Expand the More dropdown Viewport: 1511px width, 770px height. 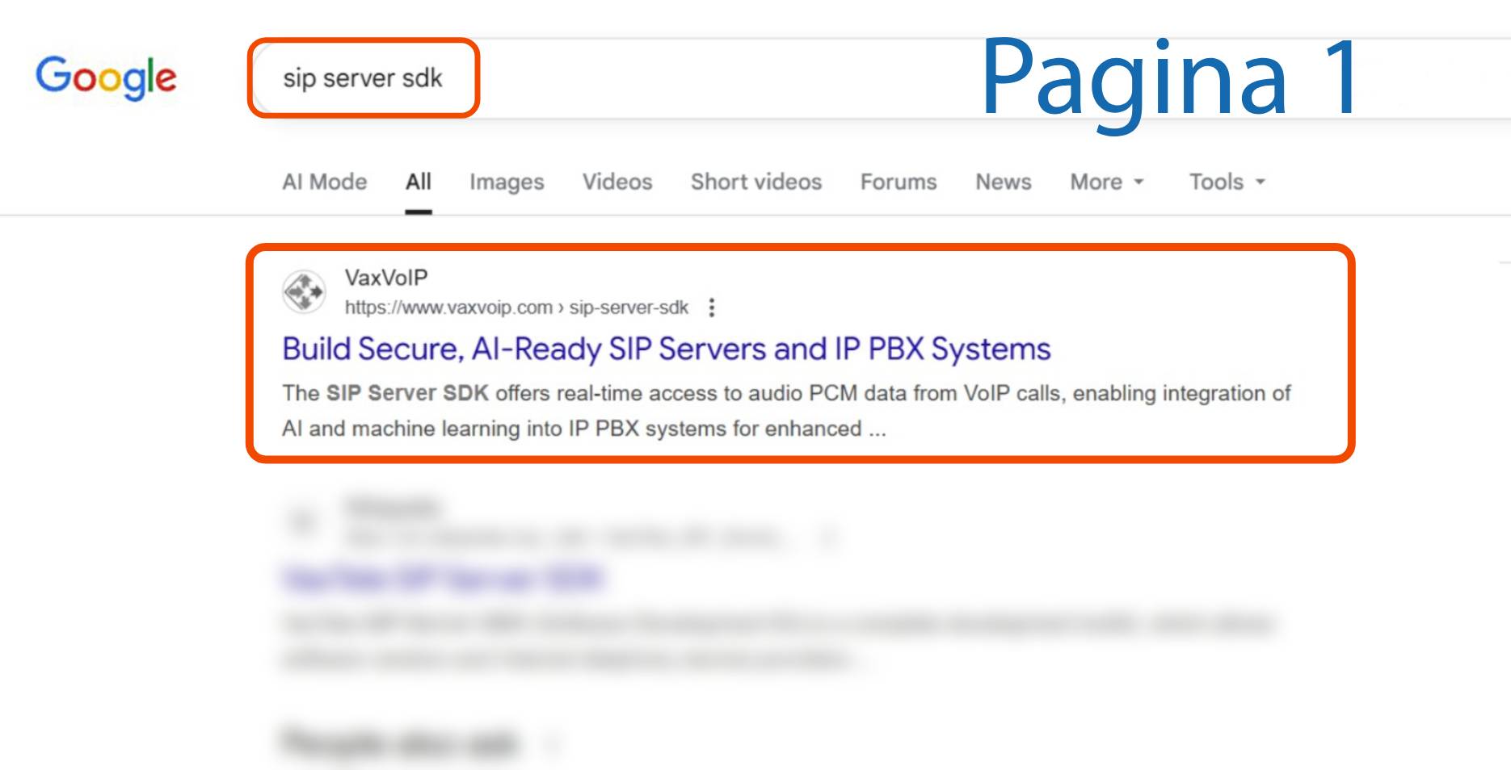[1106, 182]
